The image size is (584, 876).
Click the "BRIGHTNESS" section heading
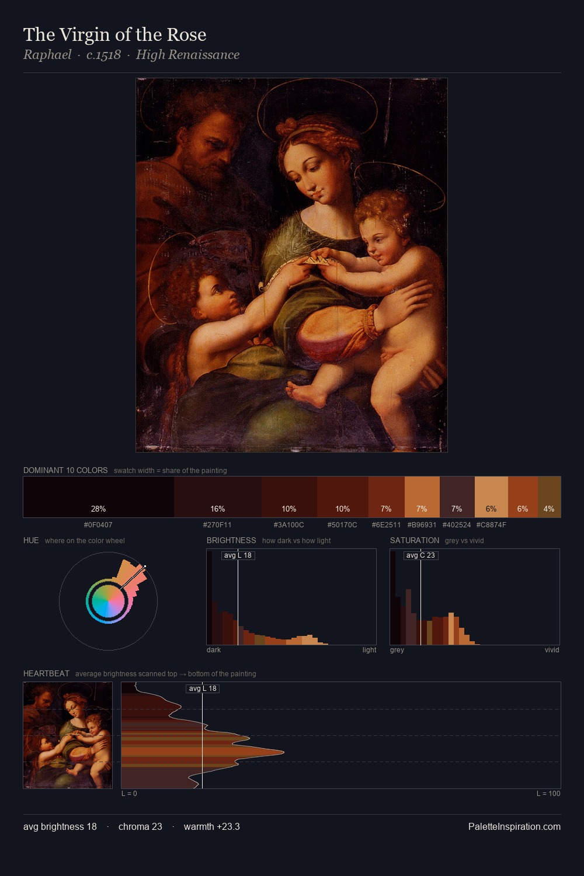231,540
